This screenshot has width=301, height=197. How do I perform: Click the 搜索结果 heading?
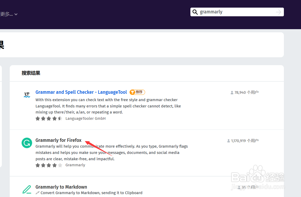pyautogui.click(x=31, y=73)
